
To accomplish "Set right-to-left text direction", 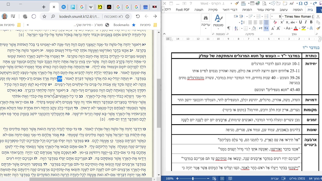I will [x=266, y=28].
